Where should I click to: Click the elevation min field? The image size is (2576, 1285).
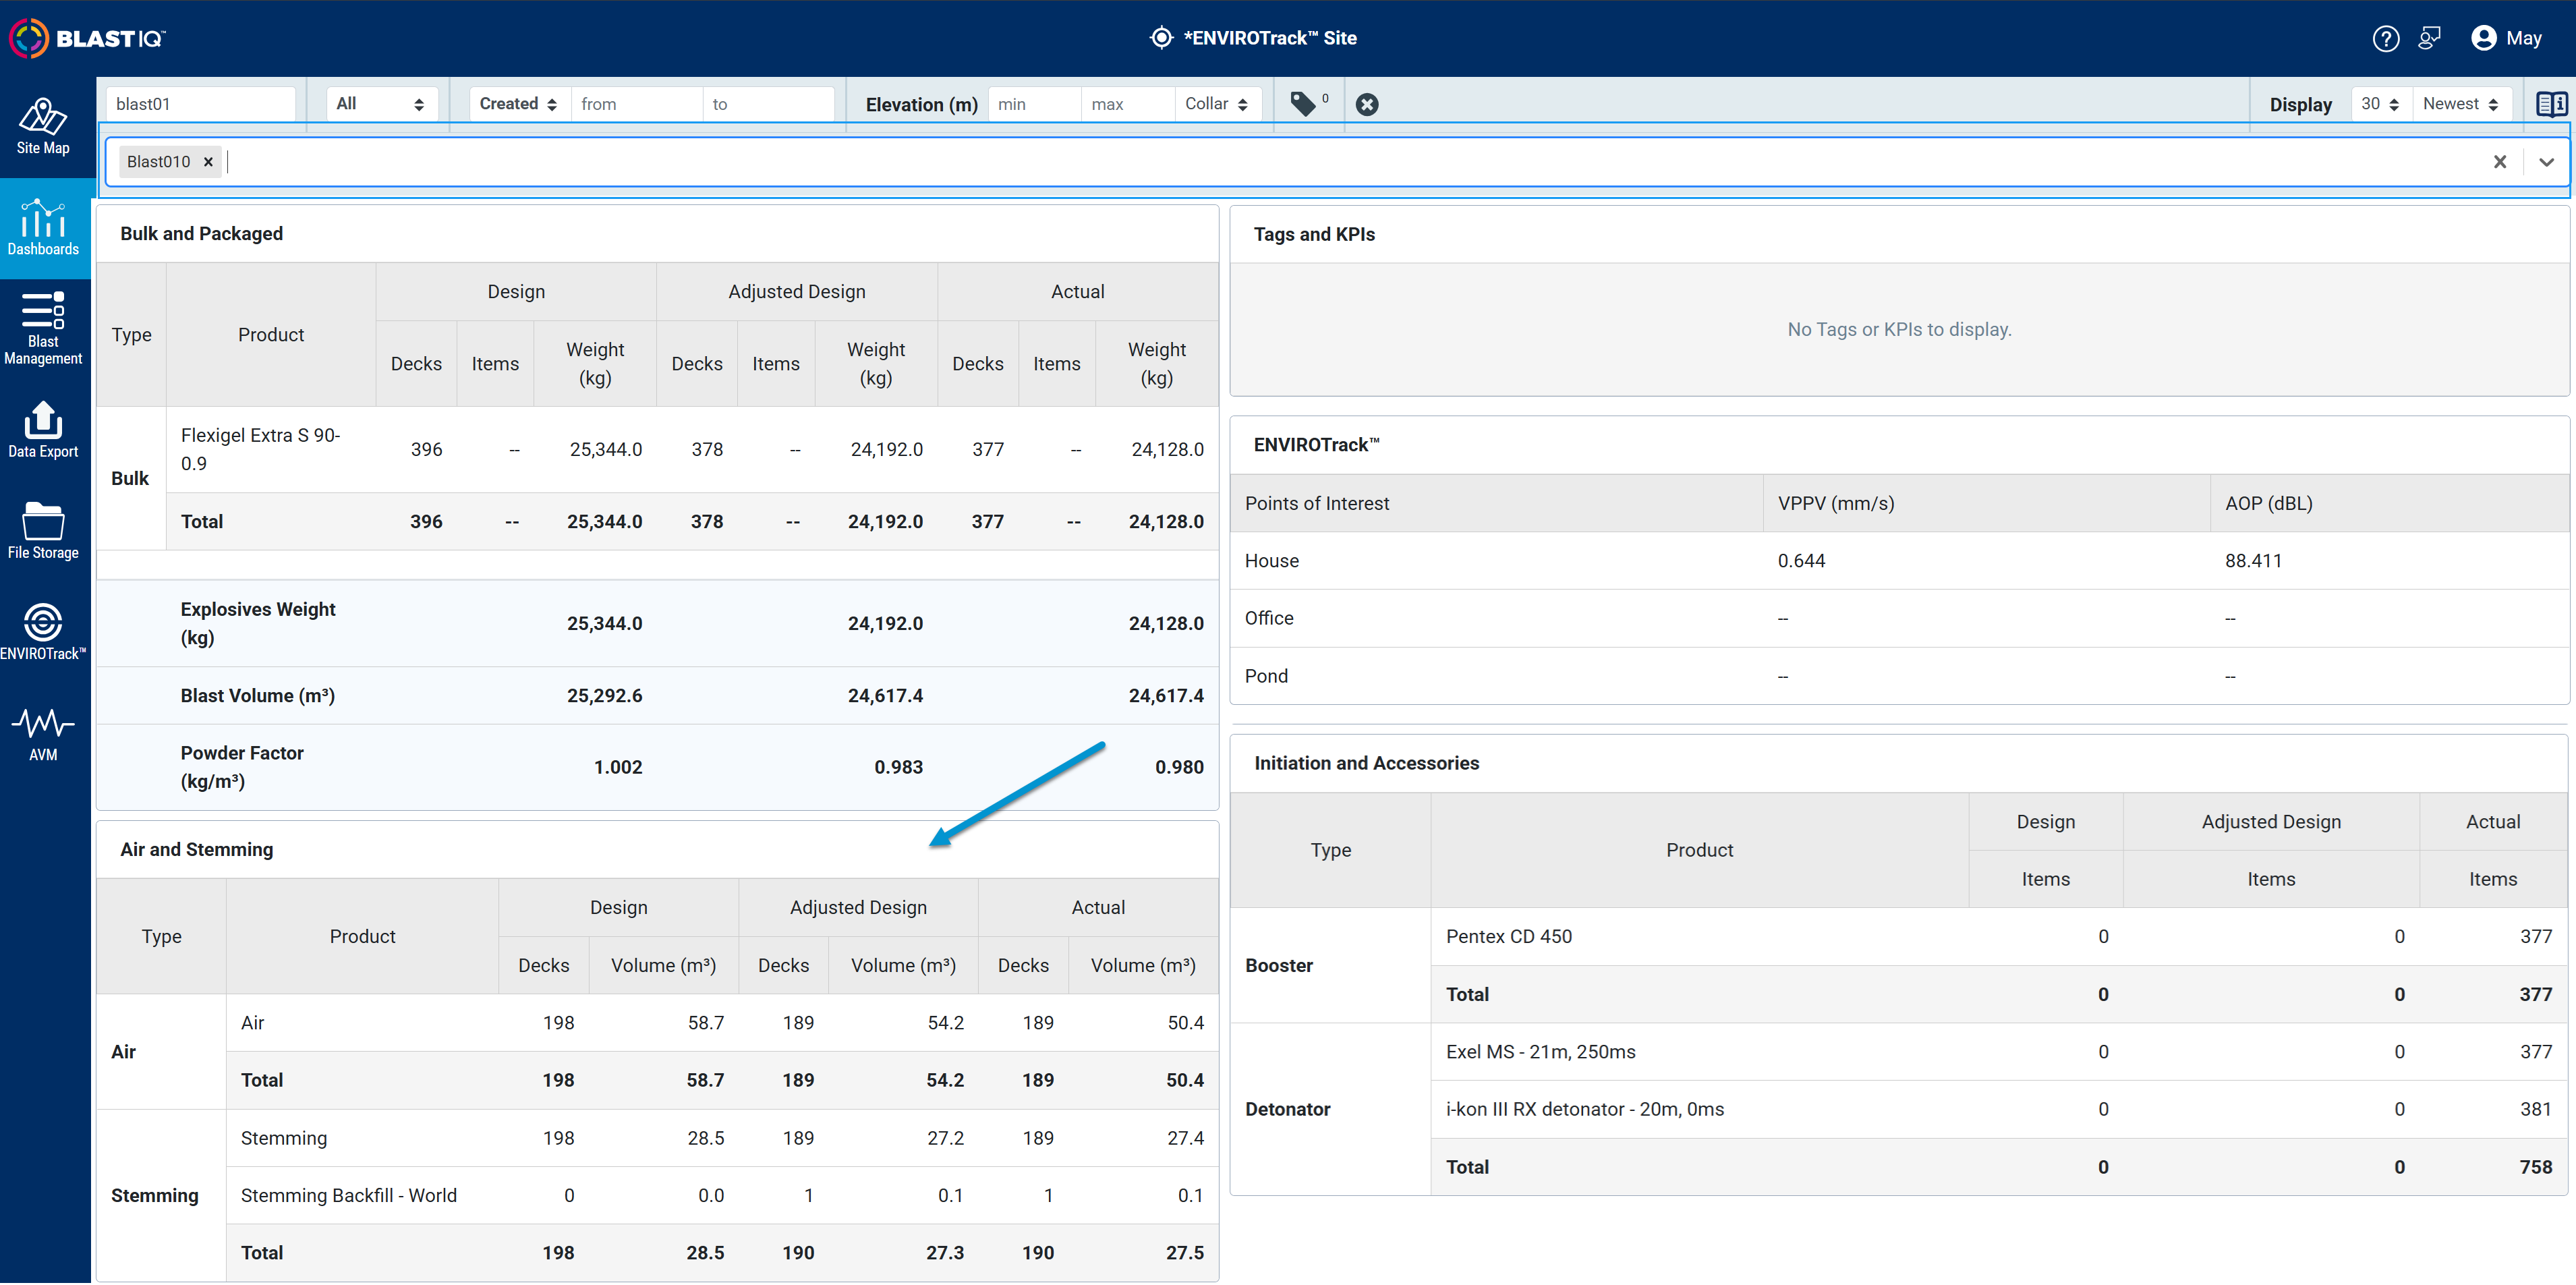pyautogui.click(x=1034, y=104)
